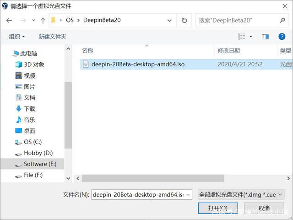Click the 新建文件夹 button
Image resolution: width=293 pixels, height=220 pixels.
(52, 37)
